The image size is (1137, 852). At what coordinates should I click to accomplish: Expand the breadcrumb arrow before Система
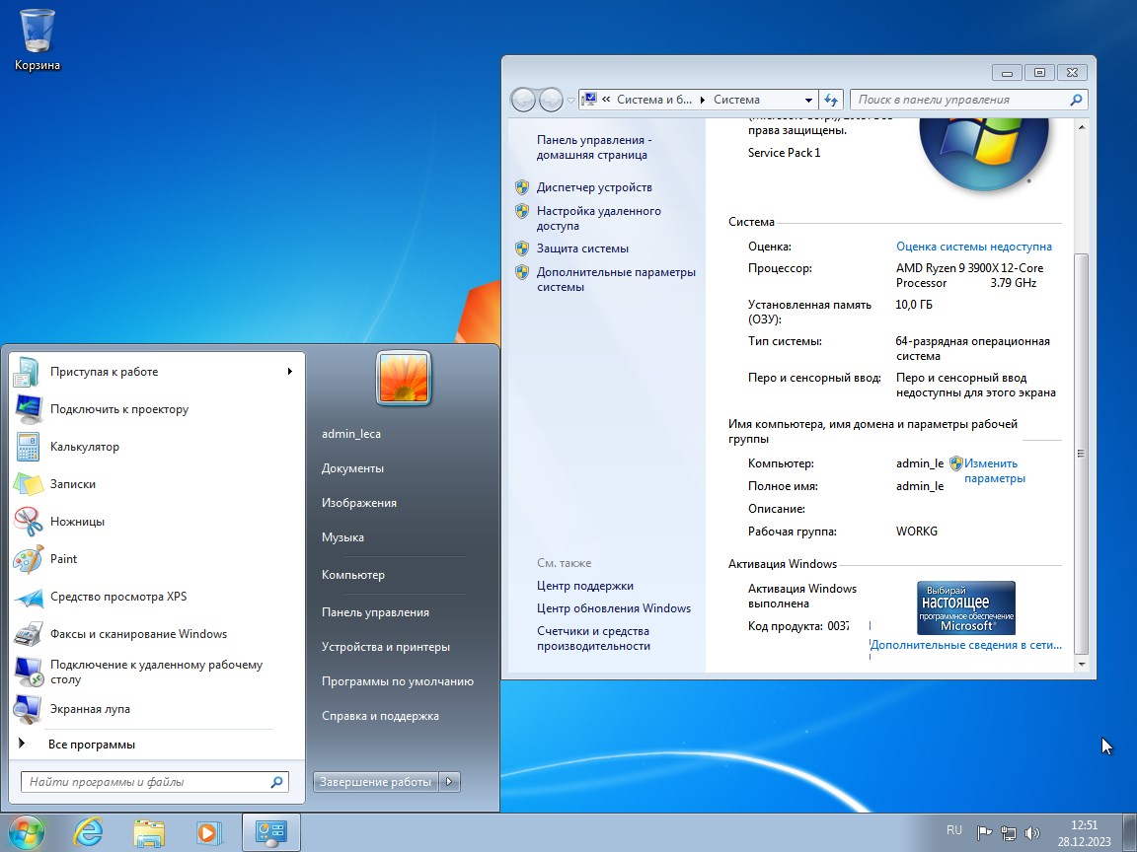(x=702, y=100)
